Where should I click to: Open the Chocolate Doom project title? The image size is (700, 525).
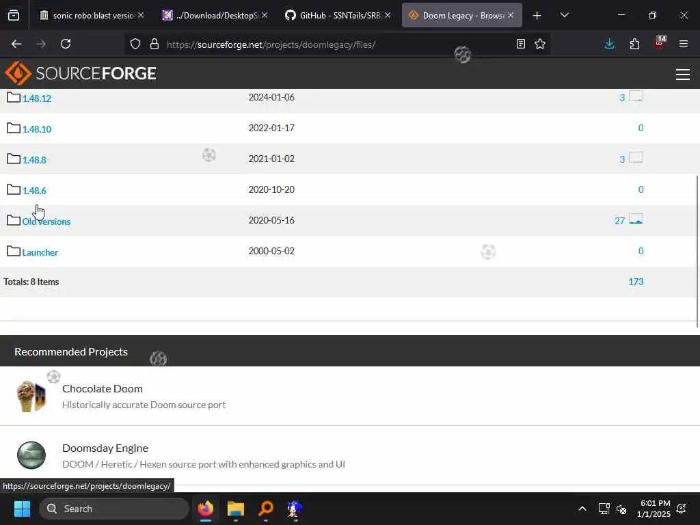[x=103, y=388]
